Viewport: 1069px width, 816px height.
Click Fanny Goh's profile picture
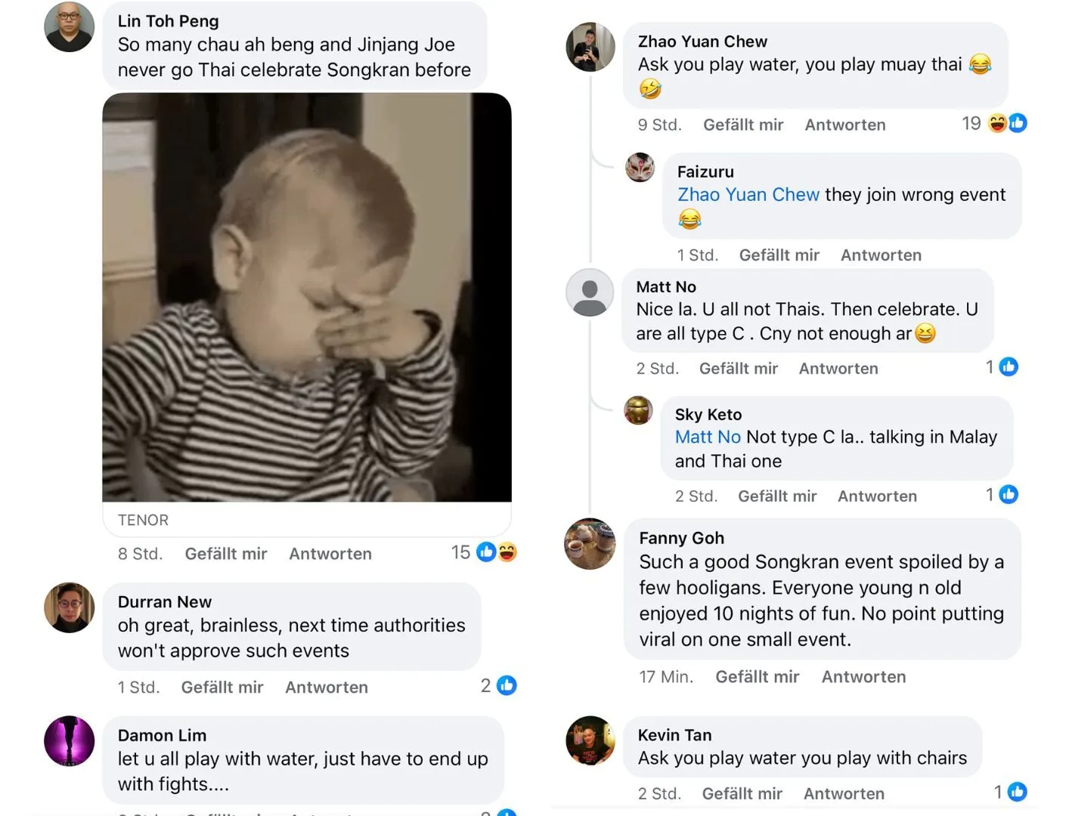(590, 543)
